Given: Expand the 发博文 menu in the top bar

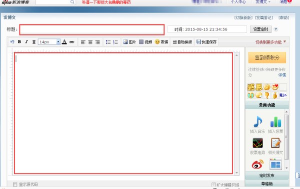Looking at the screenshot, I should [263, 1].
